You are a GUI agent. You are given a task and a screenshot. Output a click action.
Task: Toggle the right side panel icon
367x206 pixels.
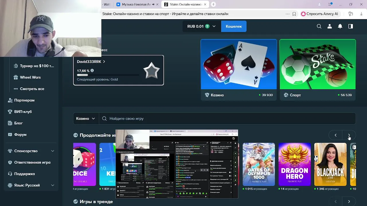point(351,26)
